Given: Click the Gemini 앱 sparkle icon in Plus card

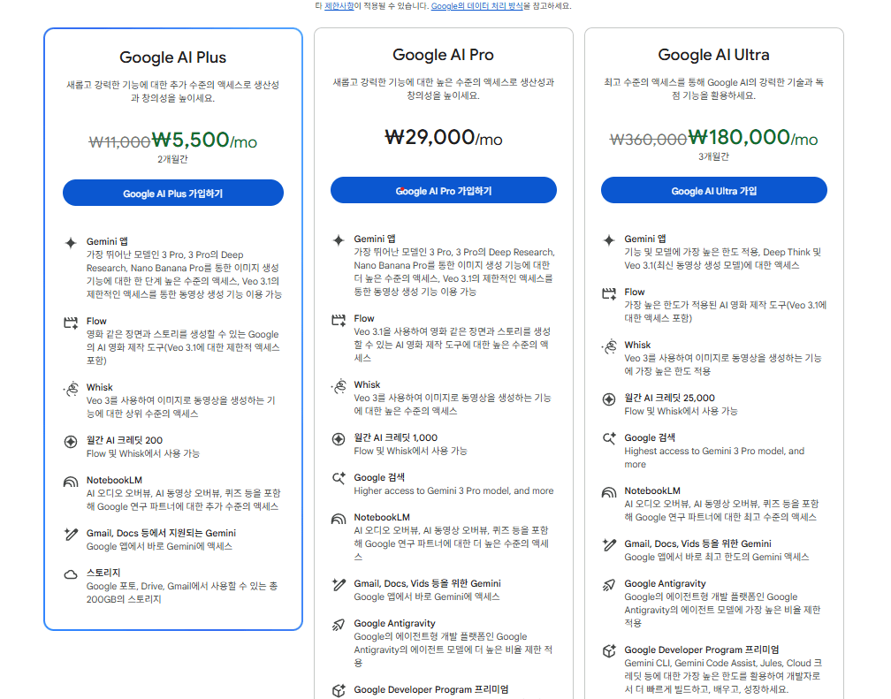Looking at the screenshot, I should tap(72, 240).
